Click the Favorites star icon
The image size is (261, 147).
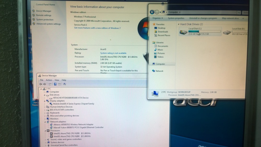pos(154,24)
